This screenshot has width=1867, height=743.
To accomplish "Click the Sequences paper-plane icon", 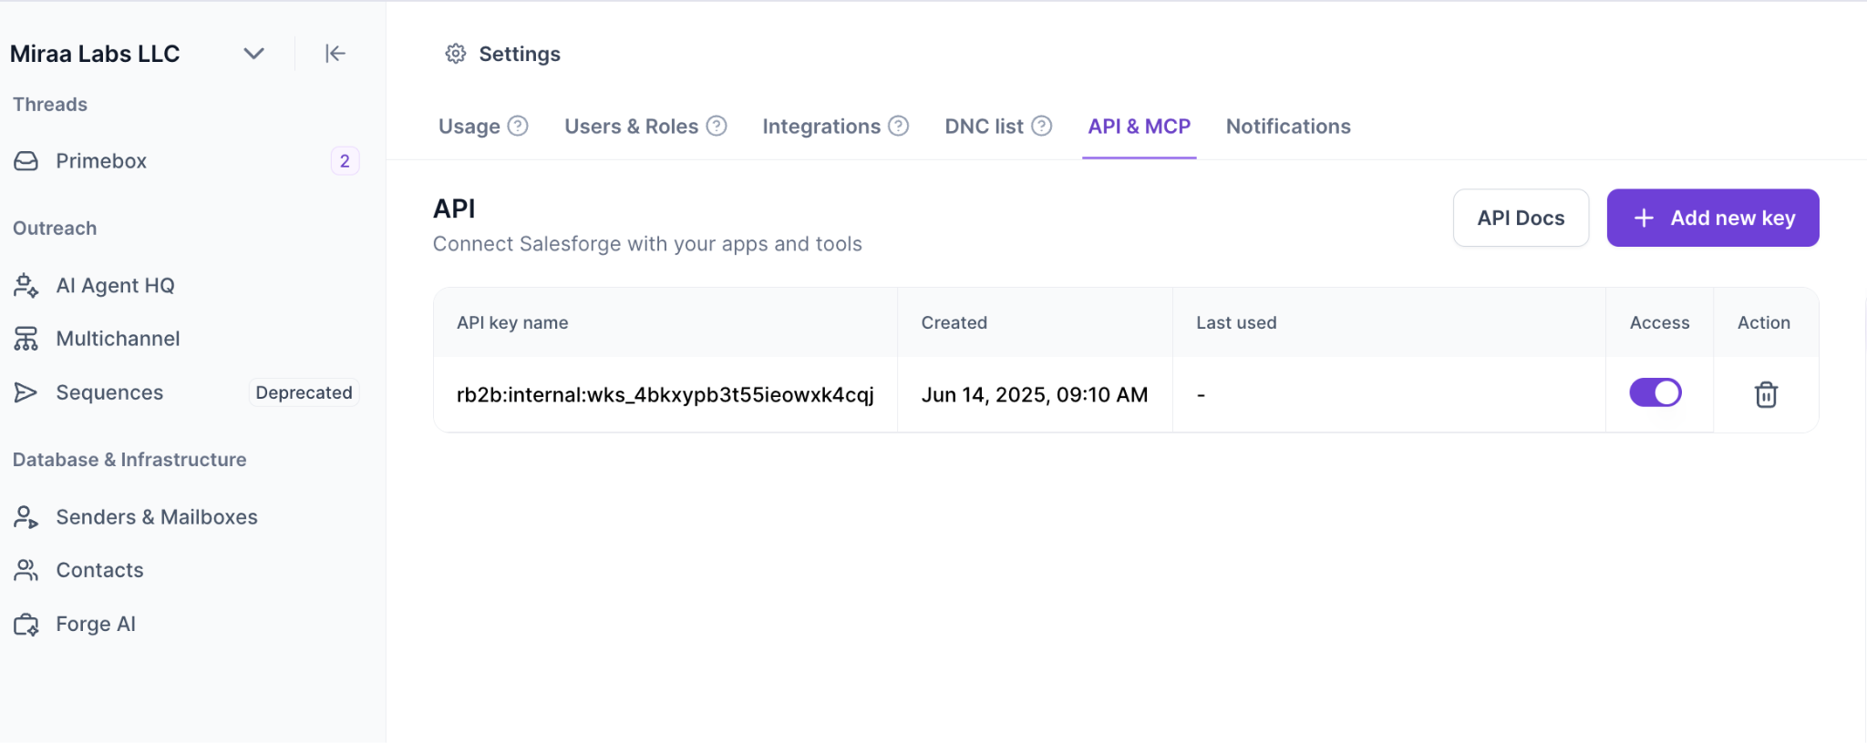I will (x=26, y=392).
